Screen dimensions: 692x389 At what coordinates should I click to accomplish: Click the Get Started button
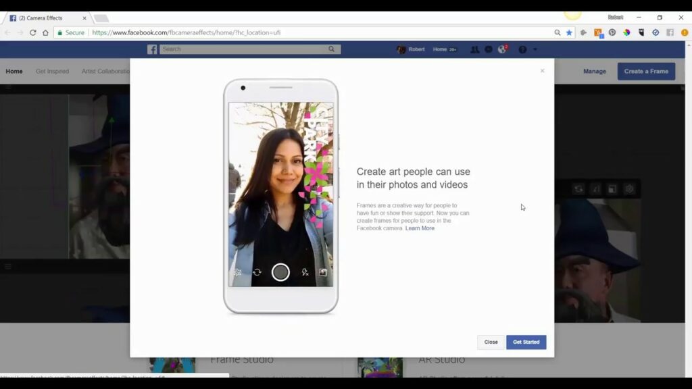pos(526,342)
